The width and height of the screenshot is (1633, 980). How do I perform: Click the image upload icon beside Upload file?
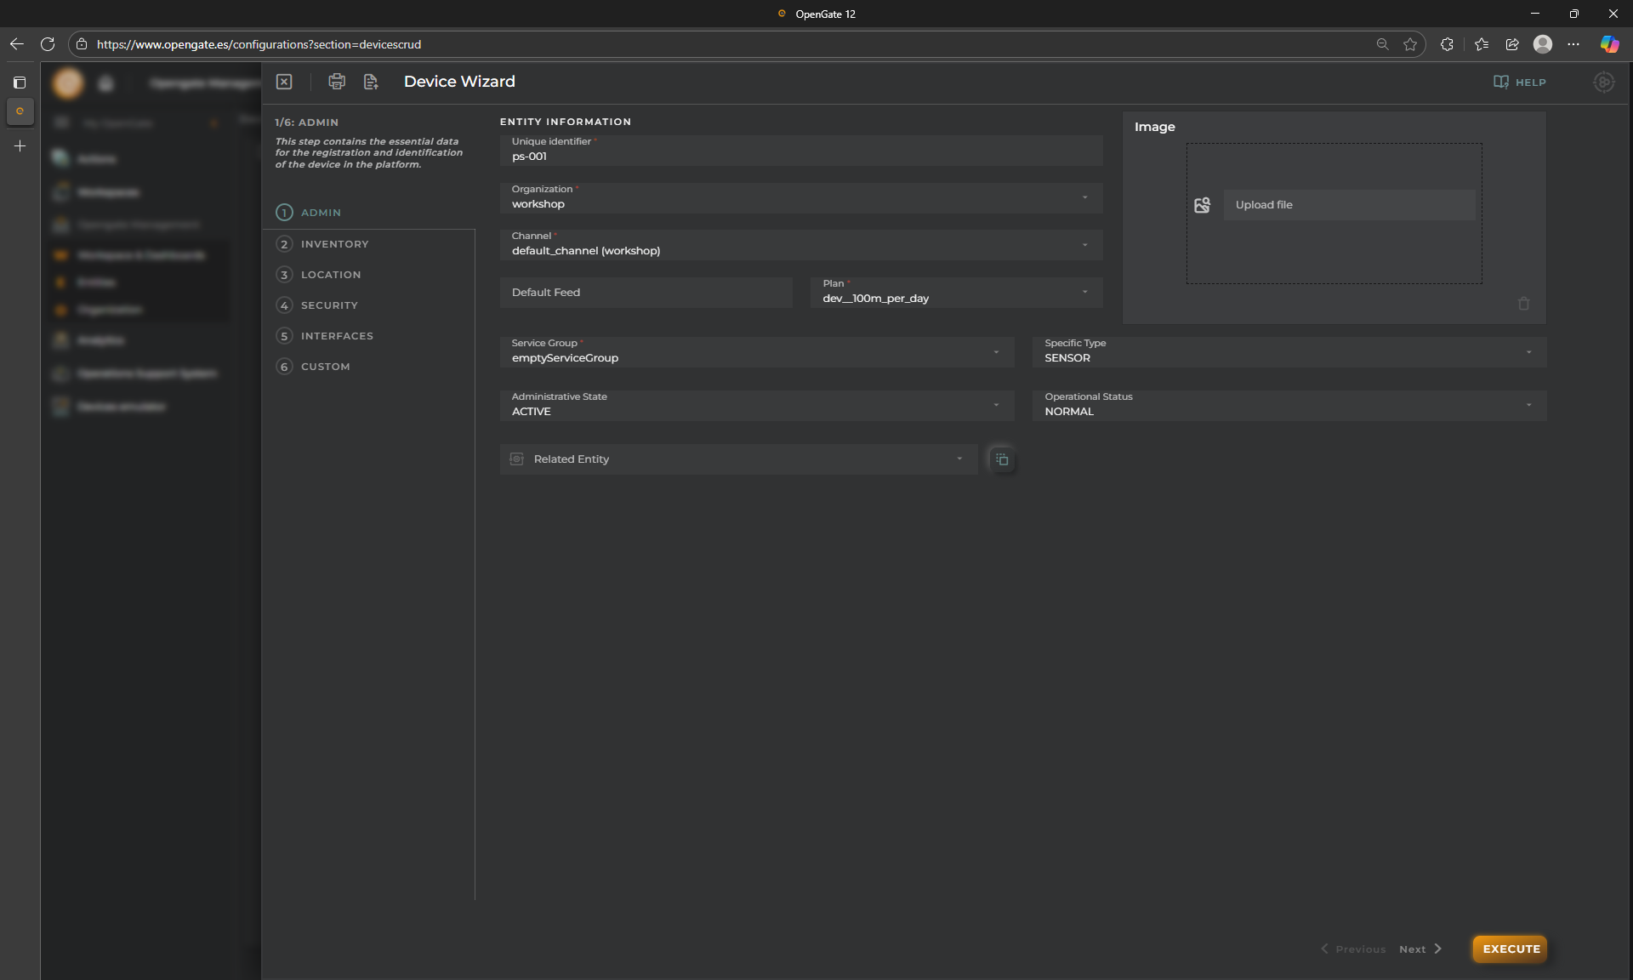[1202, 205]
